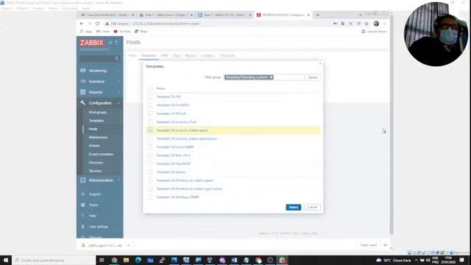Screen dimensions: 471x265
Task: Click the Cancel button in dialog
Action: point(312,207)
